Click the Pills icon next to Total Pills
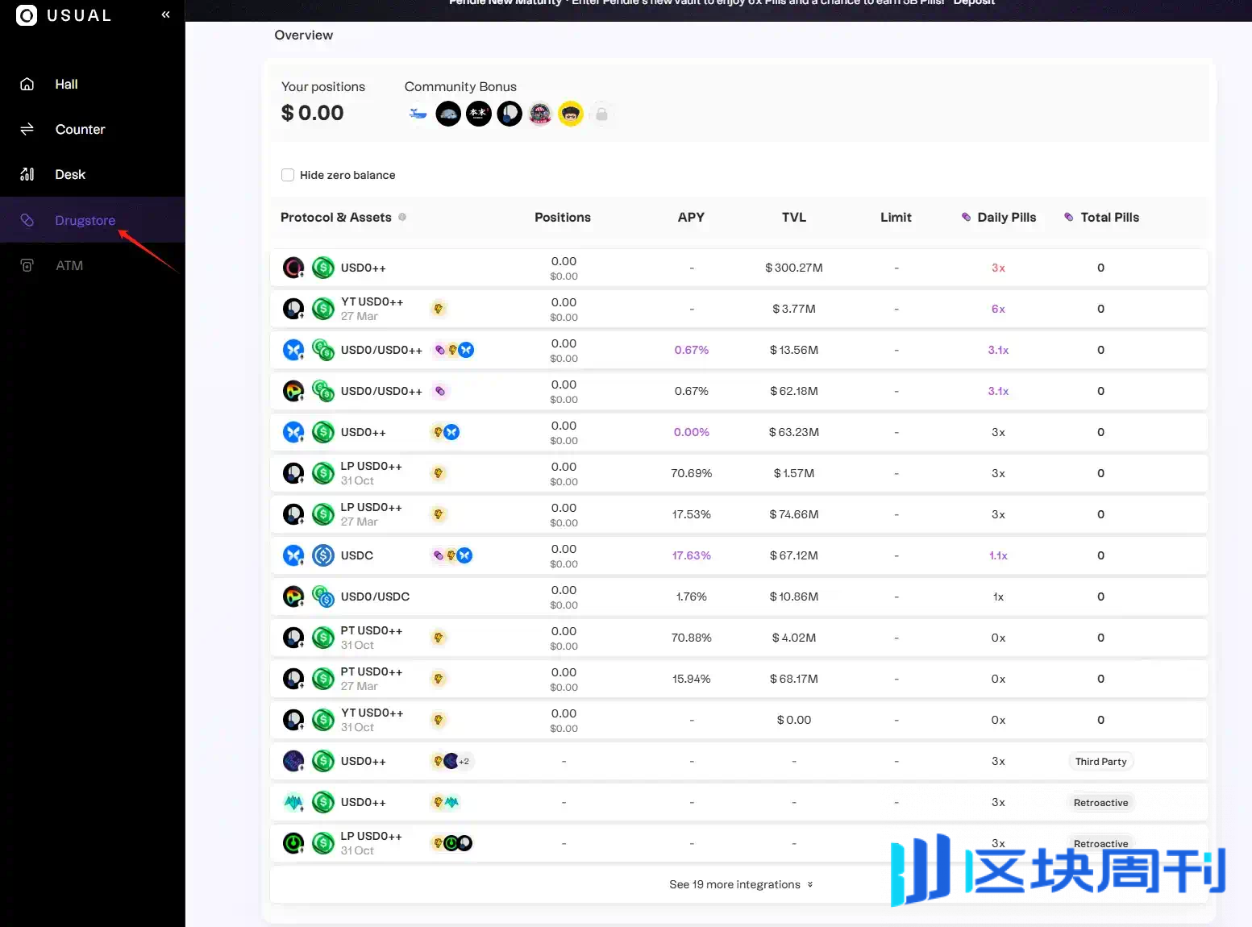The image size is (1252, 927). [1068, 217]
